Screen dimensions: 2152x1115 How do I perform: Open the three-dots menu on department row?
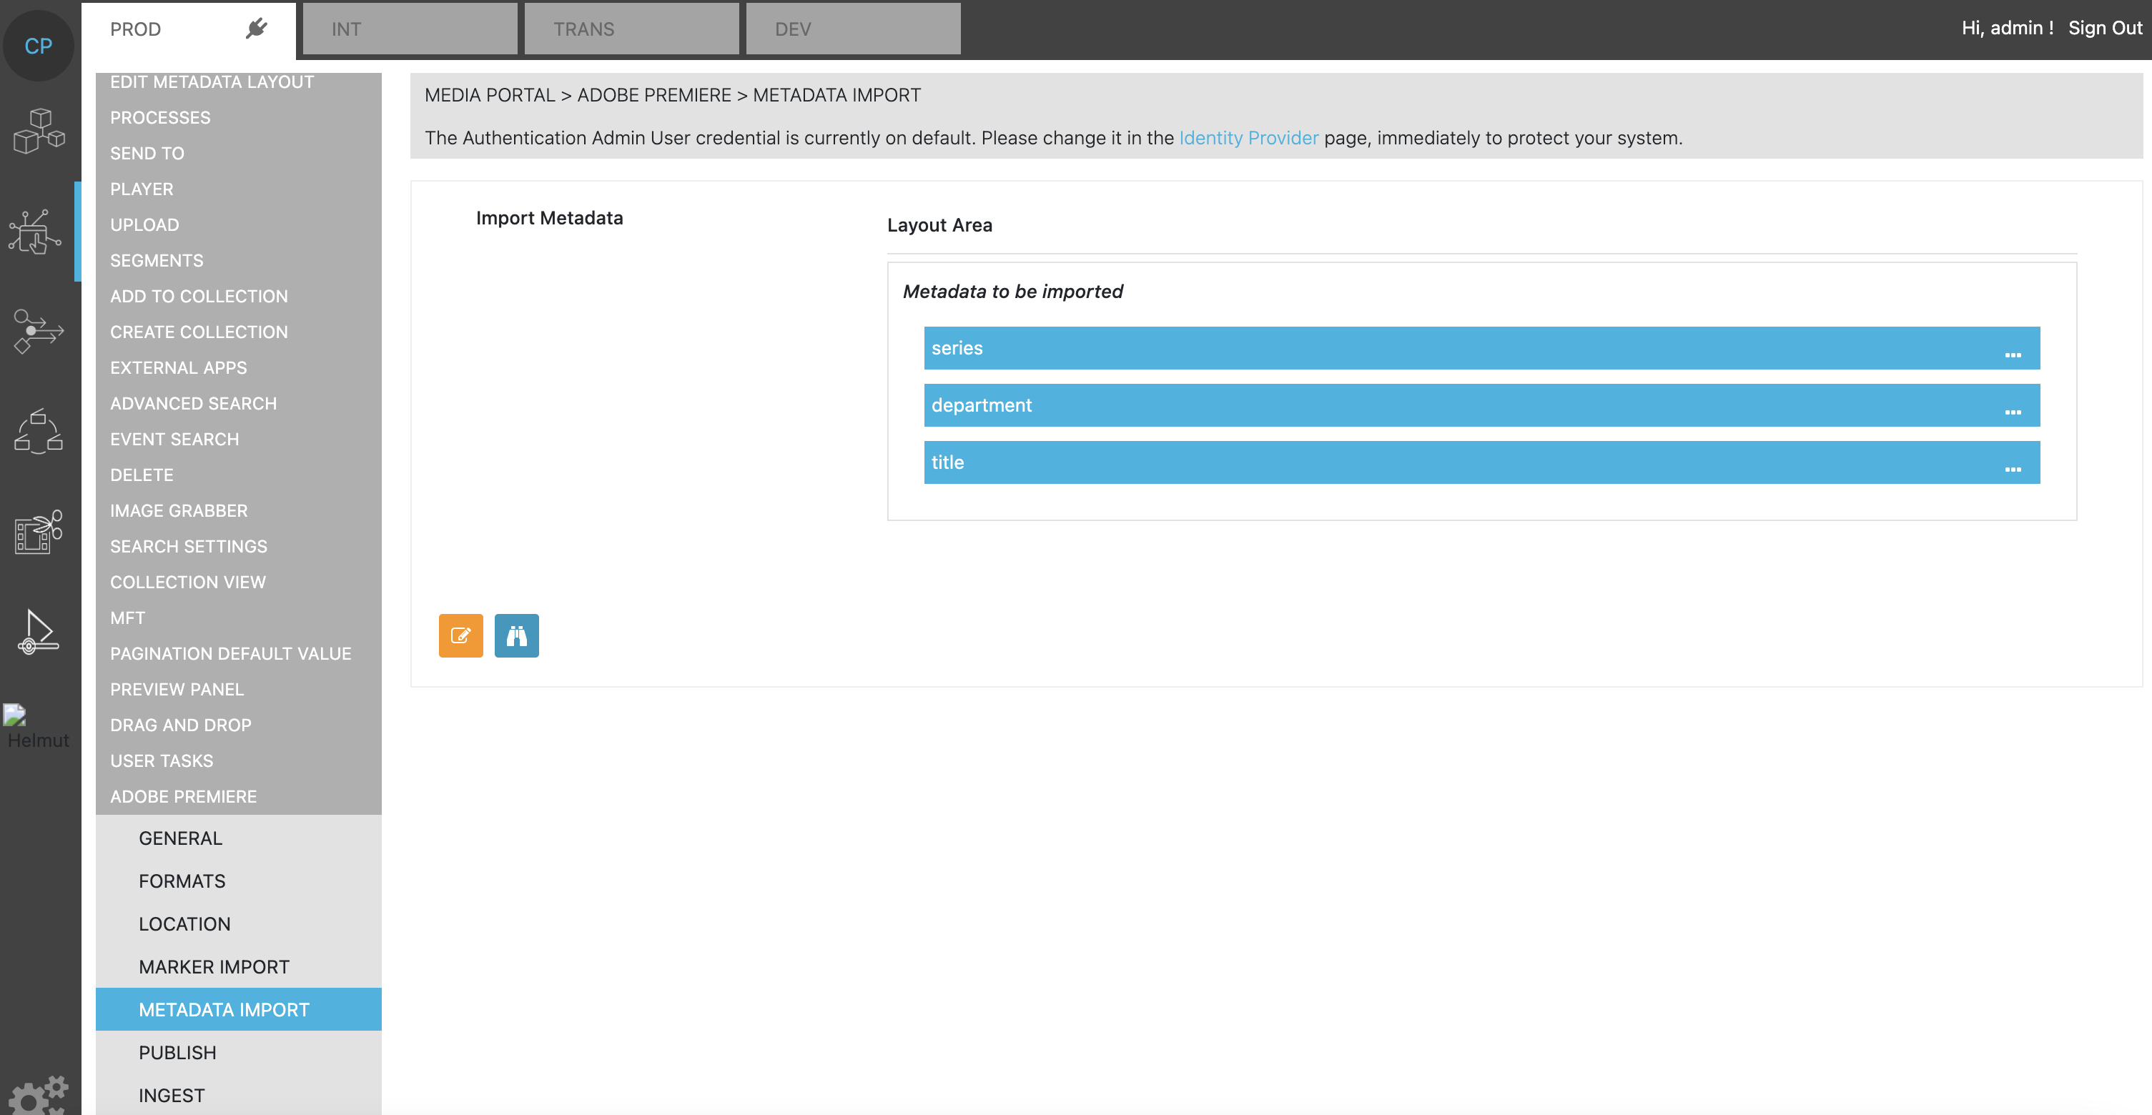pos(2013,412)
